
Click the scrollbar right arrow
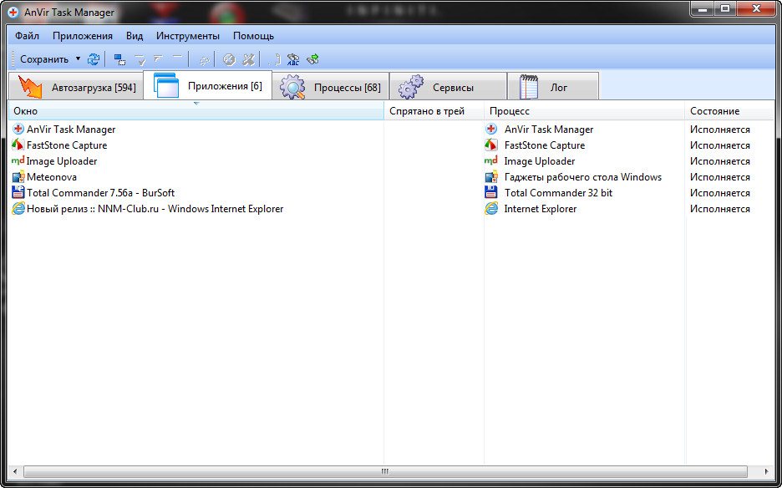(766, 471)
